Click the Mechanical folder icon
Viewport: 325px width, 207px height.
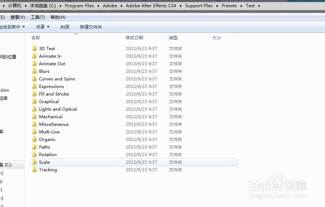pyautogui.click(x=34, y=116)
